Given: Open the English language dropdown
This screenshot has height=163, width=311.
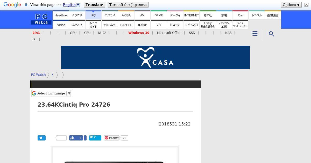Looking at the screenshot, I should coord(71,5).
